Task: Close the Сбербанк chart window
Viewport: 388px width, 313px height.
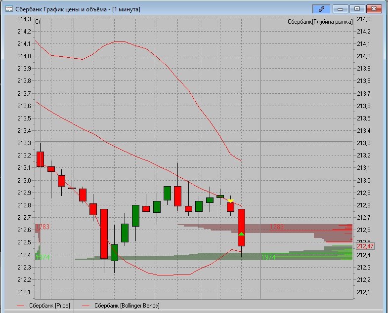Action: (374, 9)
